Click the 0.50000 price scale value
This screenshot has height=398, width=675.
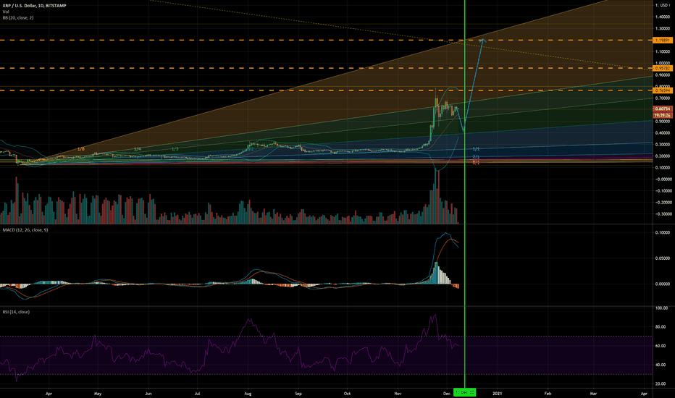(x=663, y=122)
